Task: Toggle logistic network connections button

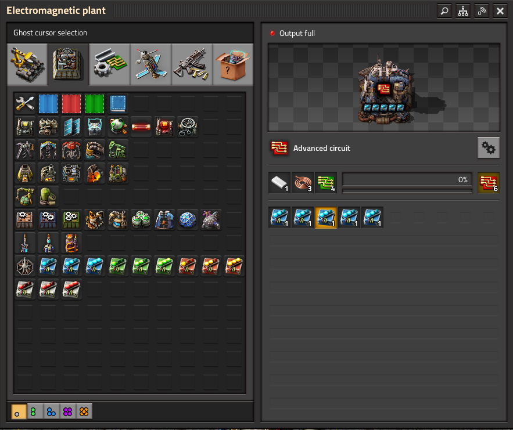Action: click(x=463, y=11)
